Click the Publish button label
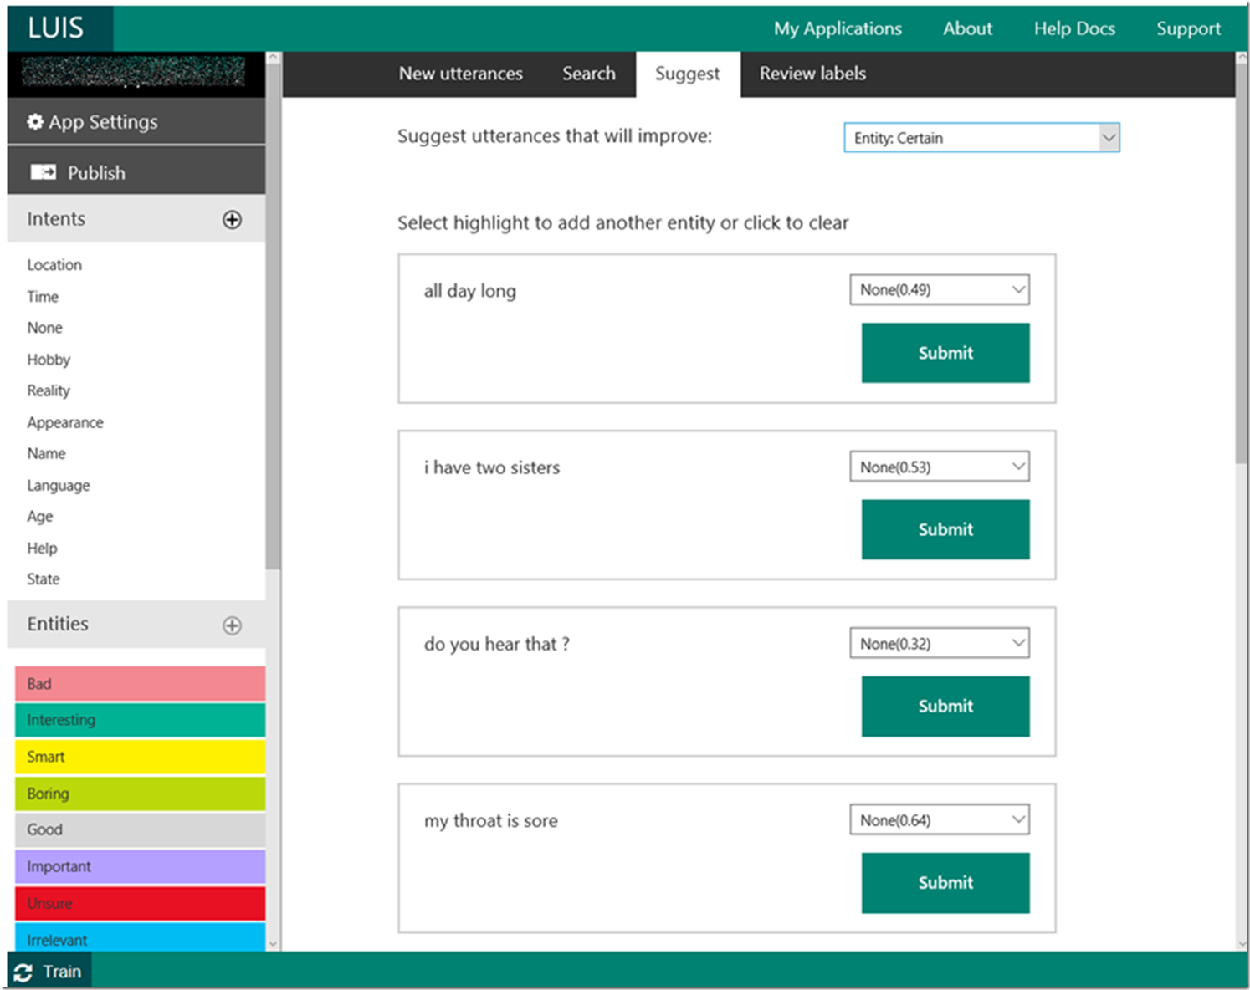 [x=96, y=173]
